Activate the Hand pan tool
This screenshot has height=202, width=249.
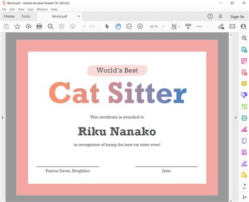[118, 26]
